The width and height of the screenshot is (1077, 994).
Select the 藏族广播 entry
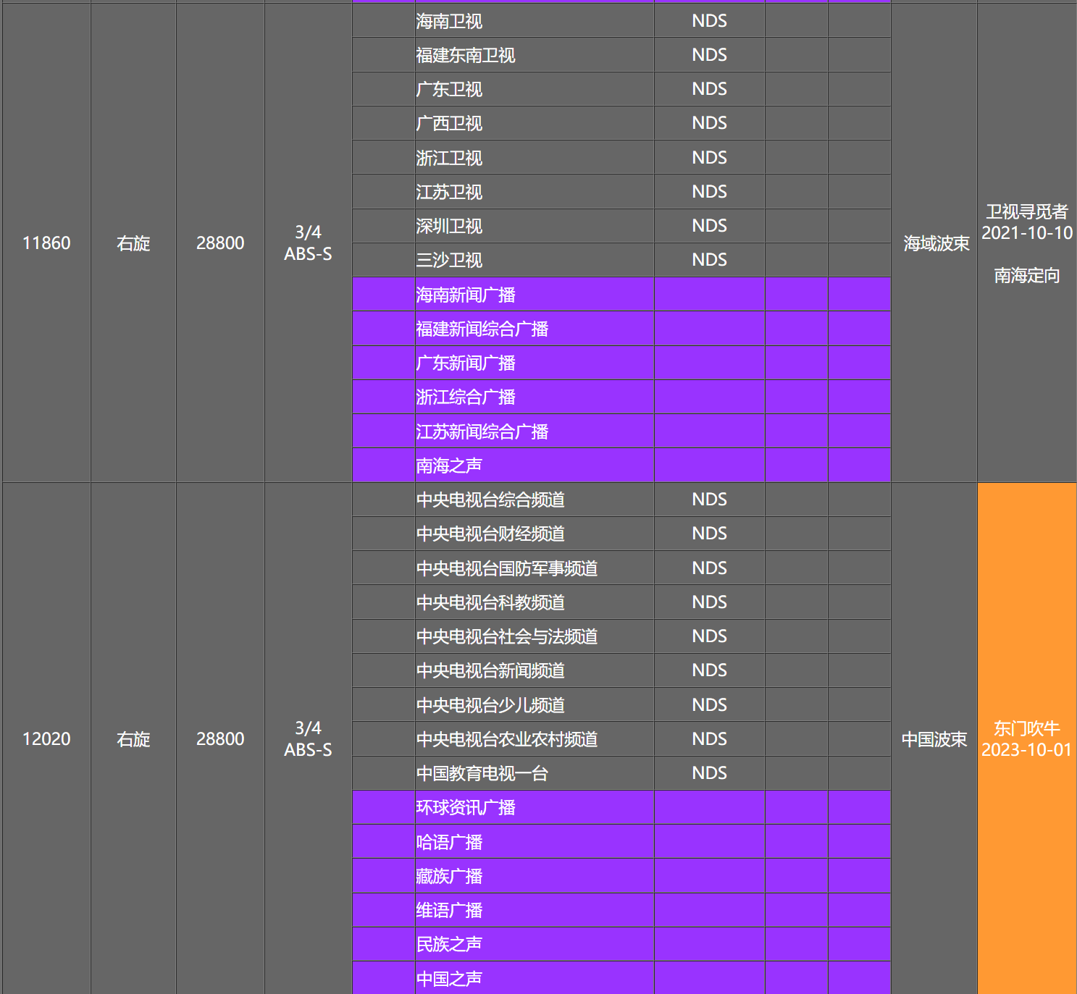click(x=535, y=876)
